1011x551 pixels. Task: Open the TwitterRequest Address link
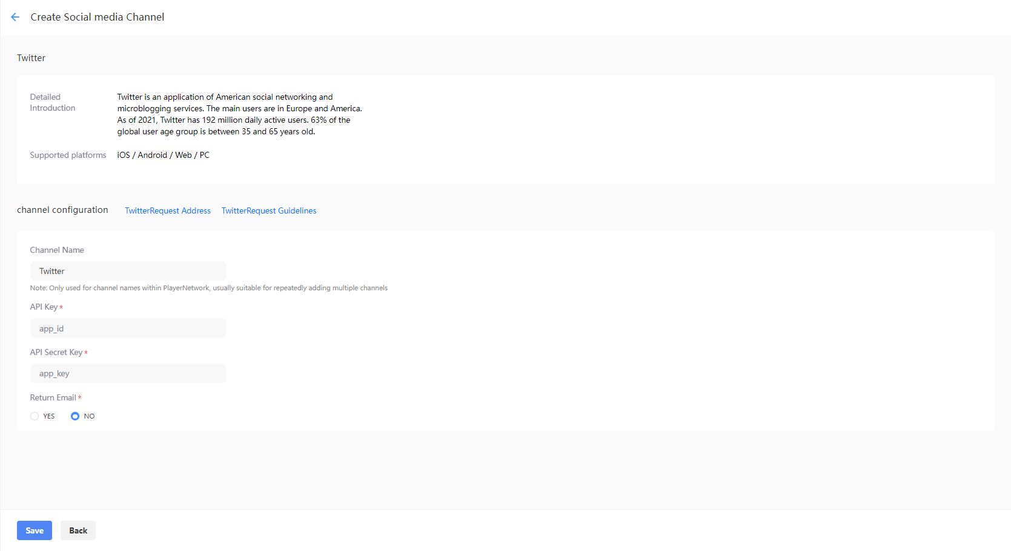click(168, 210)
